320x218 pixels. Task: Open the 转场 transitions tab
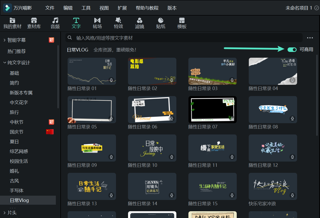coord(97,23)
